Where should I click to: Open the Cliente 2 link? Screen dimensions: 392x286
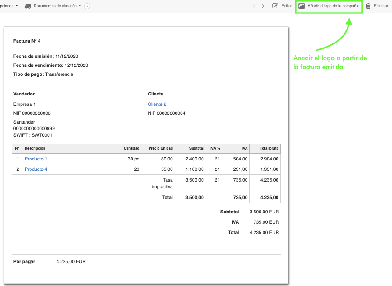point(157,104)
